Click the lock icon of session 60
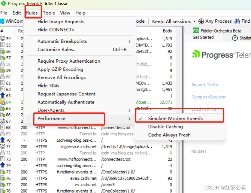This screenshot has height=193, width=251. (x=2, y=77)
